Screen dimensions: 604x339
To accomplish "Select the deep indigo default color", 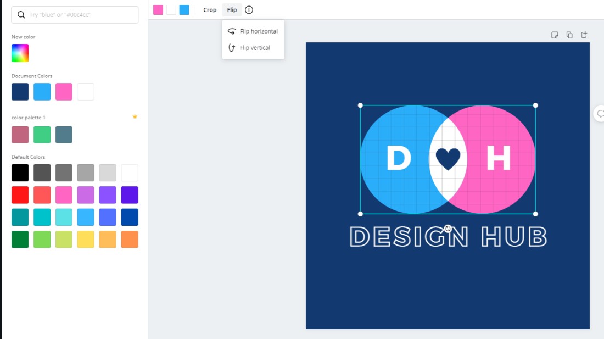I will 130,195.
